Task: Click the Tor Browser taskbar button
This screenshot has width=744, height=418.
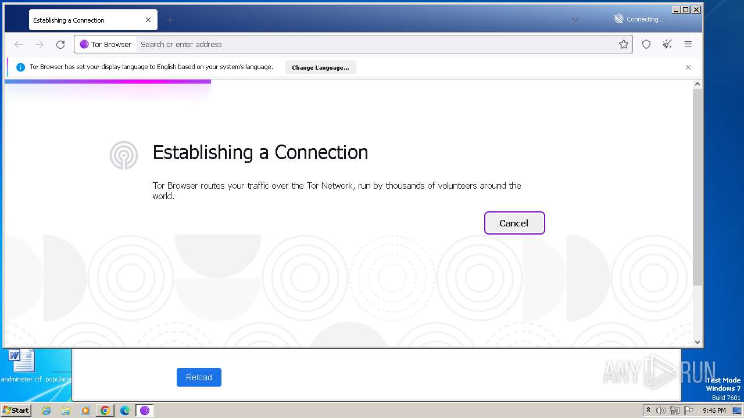Action: [144, 410]
